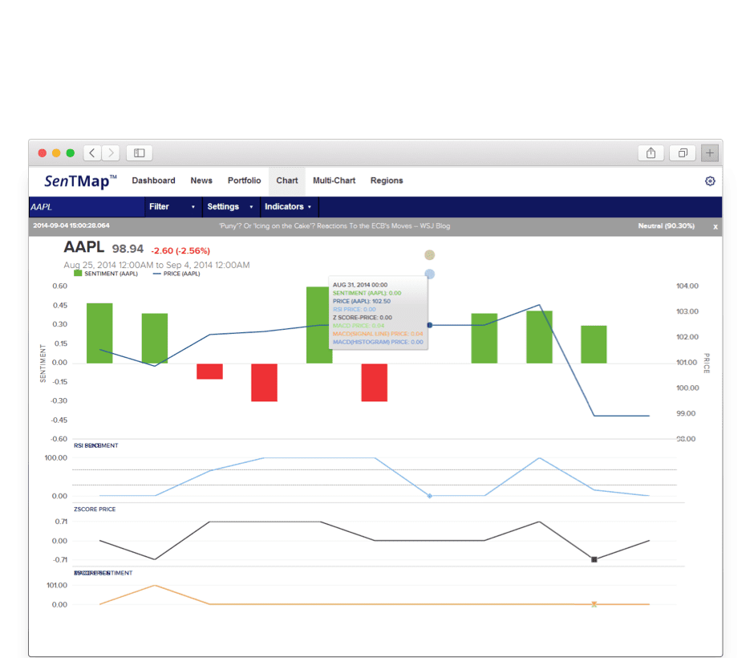Click the ZSCORE PRICE panel title

click(95, 509)
